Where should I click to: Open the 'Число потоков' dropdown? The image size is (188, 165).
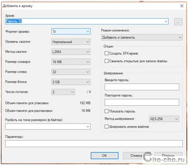click(63, 92)
